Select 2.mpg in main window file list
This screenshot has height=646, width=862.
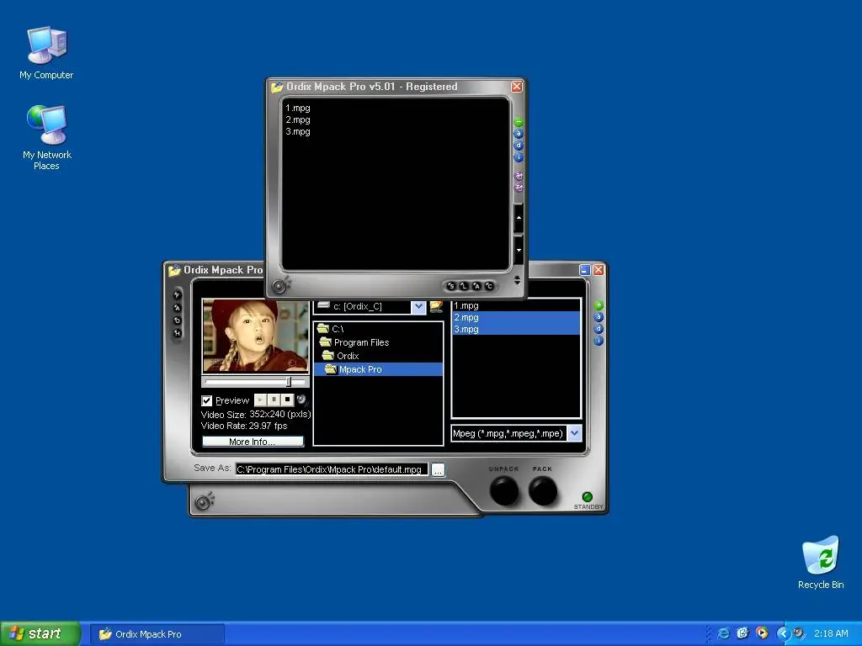516,317
